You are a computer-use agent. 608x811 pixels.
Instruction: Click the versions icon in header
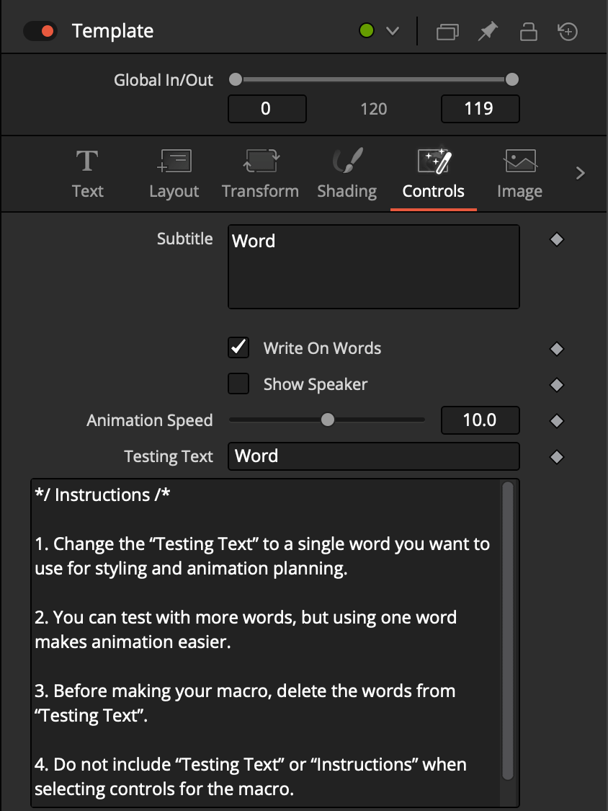click(447, 32)
